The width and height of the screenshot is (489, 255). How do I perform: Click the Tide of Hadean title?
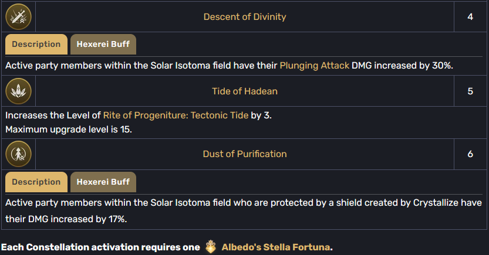click(245, 91)
